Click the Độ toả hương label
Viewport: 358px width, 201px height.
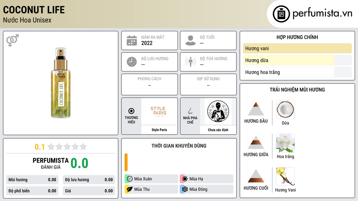[x=214, y=59]
